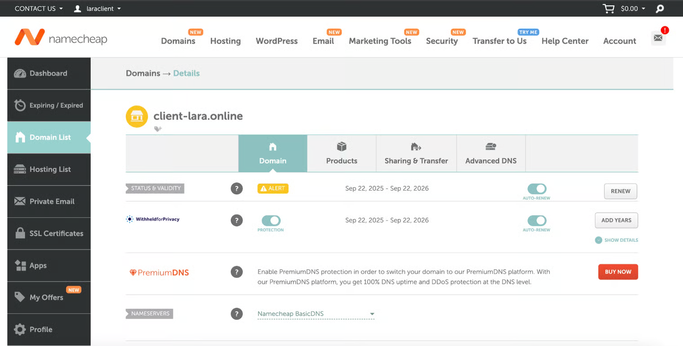Switch to the Advanced DNS tab
Viewport: 683px width, 346px height.
(491, 153)
